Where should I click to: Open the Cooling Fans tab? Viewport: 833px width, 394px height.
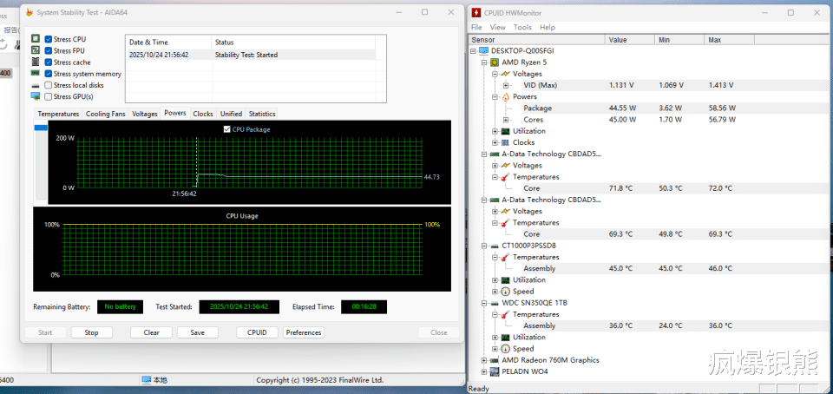pyautogui.click(x=105, y=114)
